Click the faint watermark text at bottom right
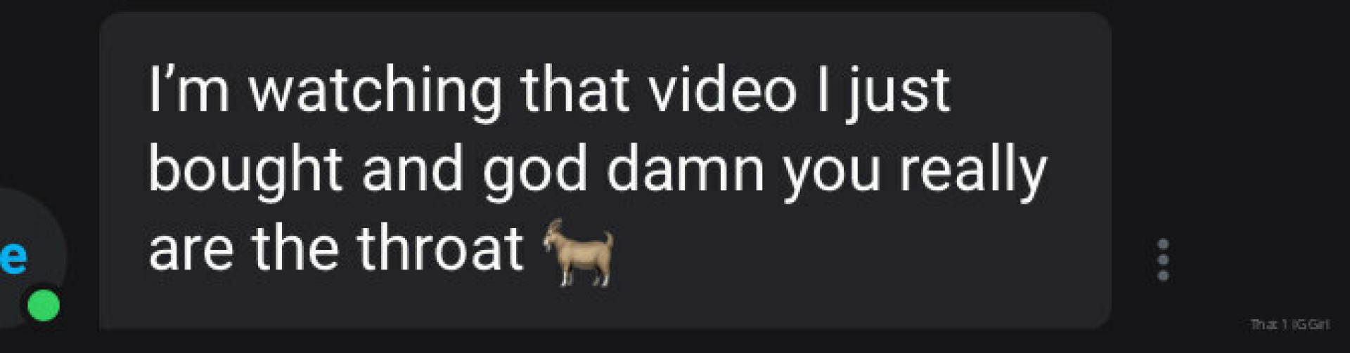1350x353 pixels. 1290,324
